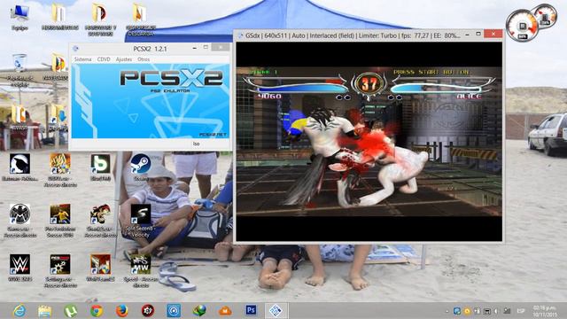Open the blue circular target taskbar app
567x319 pixels.
point(174,311)
